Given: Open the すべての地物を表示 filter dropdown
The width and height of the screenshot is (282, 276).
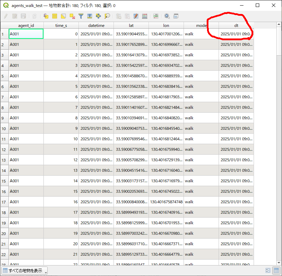Looking at the screenshot, I should pos(25,270).
